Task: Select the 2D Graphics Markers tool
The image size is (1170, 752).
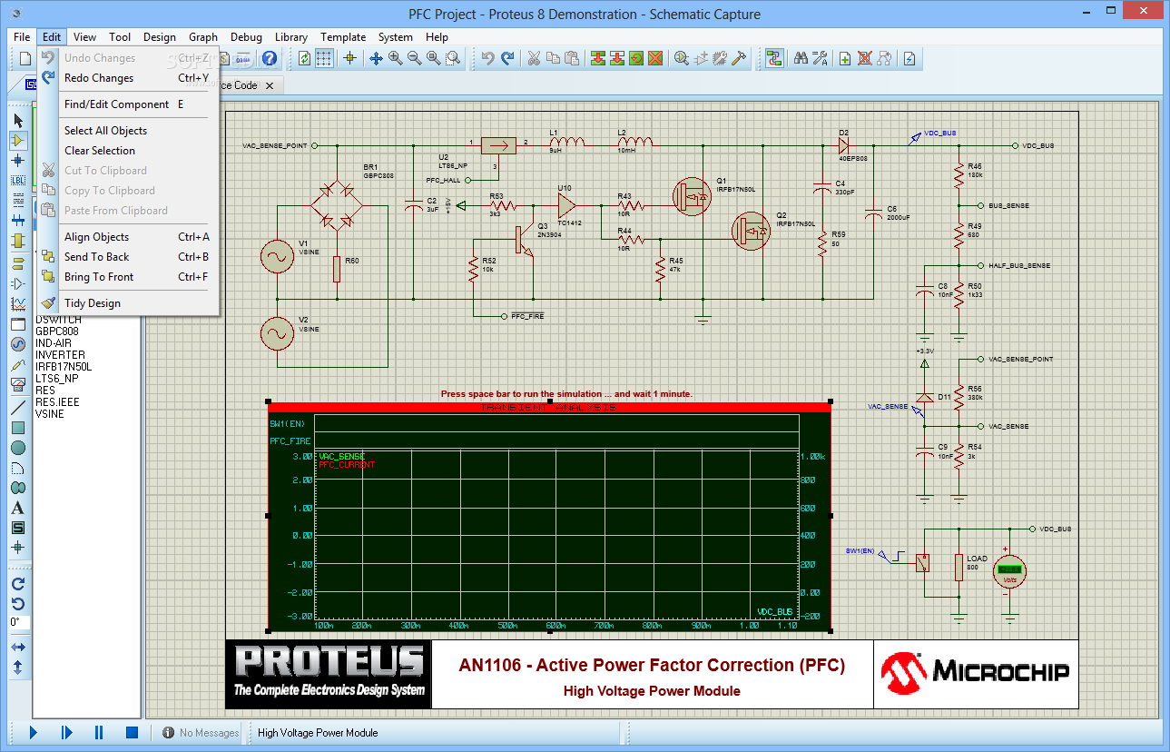Action: 18,548
